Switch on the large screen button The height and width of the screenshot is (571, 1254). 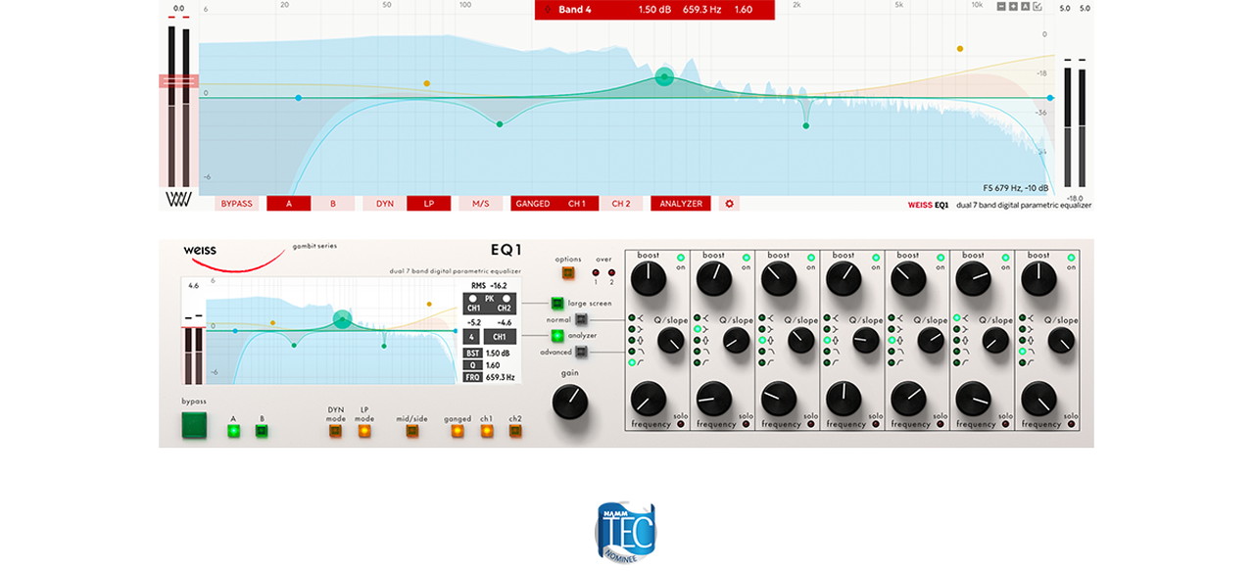click(x=556, y=304)
